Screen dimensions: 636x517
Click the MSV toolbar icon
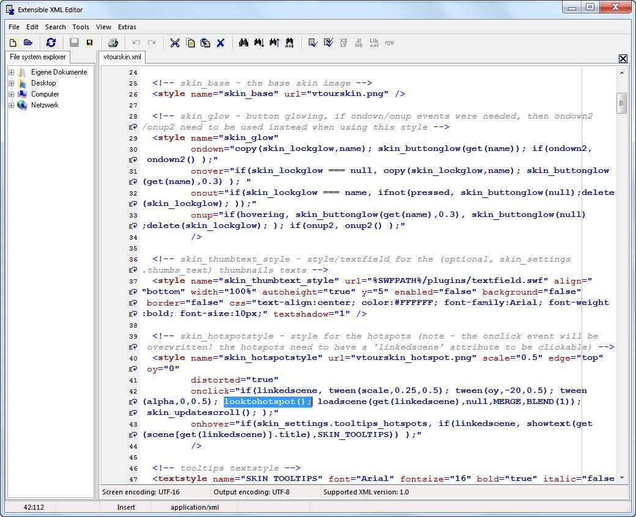pyautogui.click(x=390, y=43)
